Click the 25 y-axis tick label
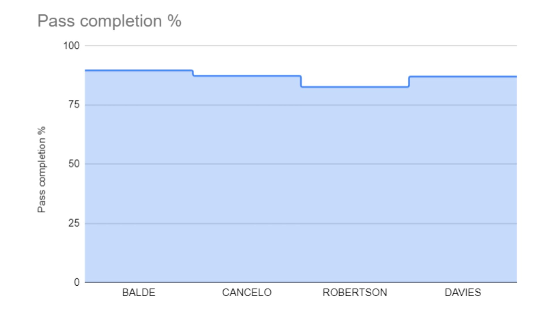This screenshot has height=311, width=554. (74, 223)
